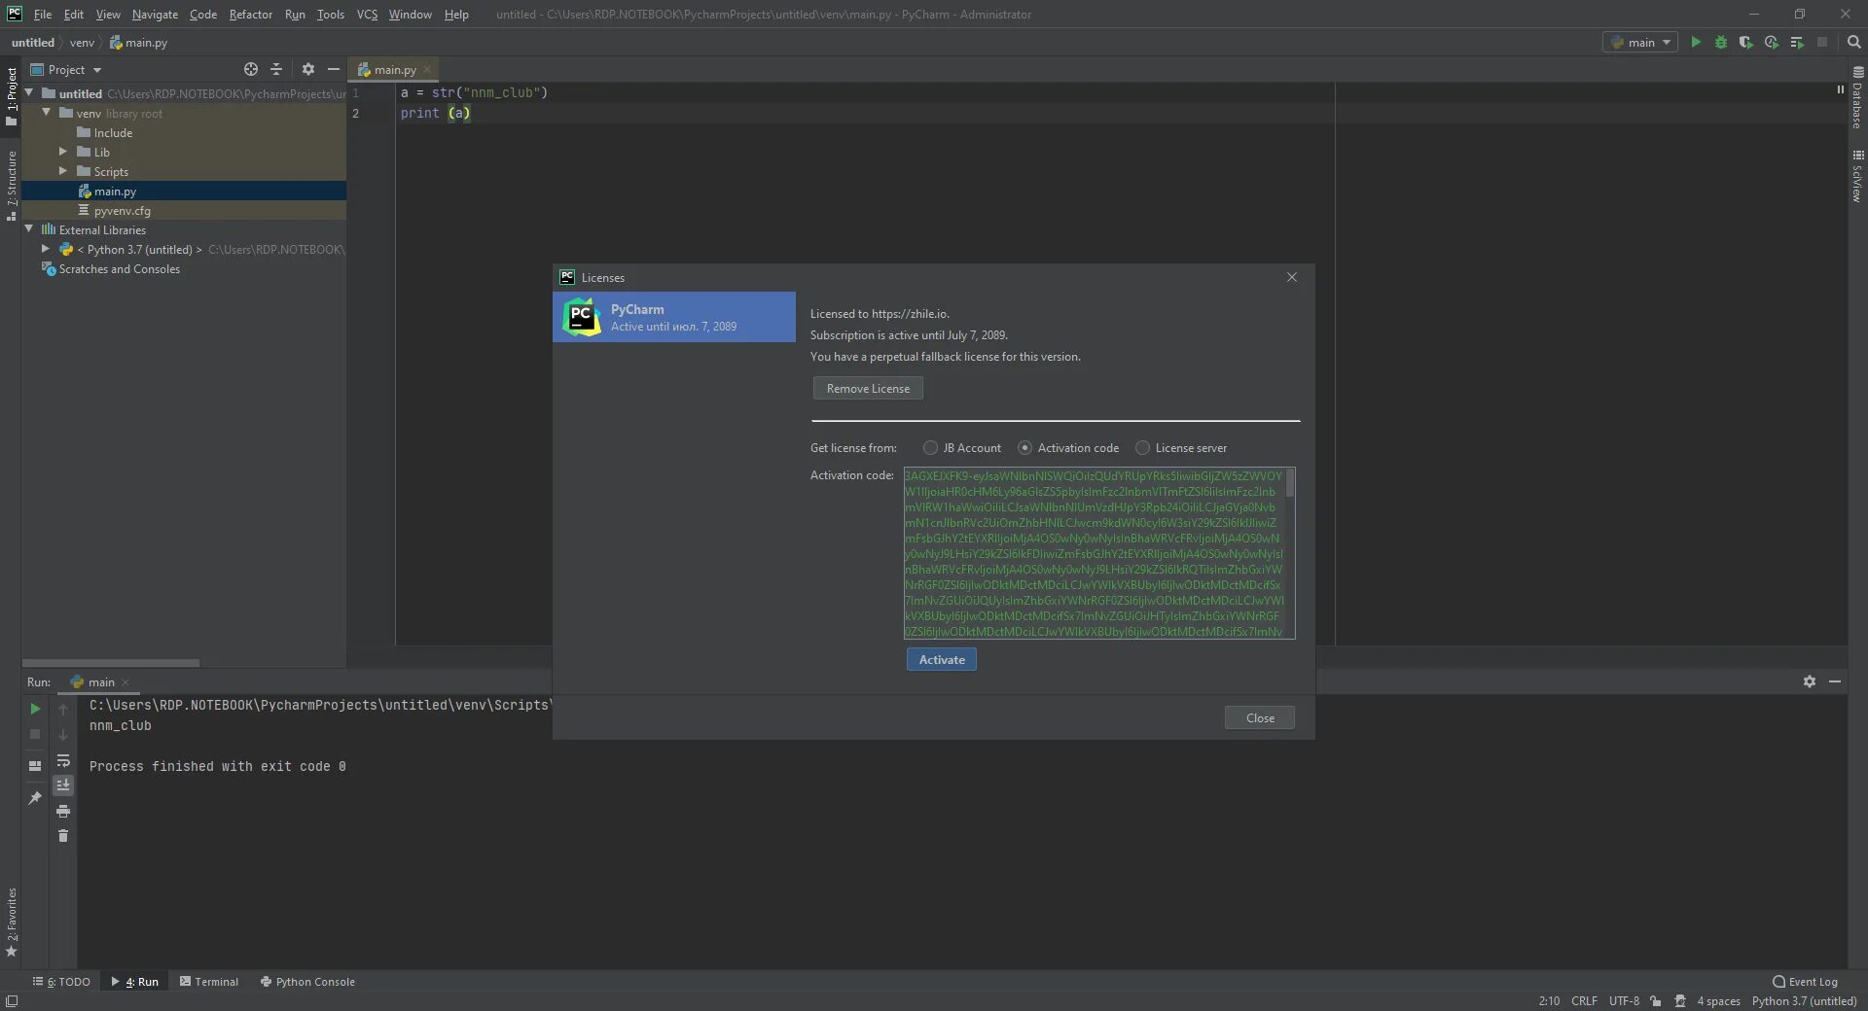Click the Run panel stop square
This screenshot has height=1011, width=1868.
click(35, 734)
